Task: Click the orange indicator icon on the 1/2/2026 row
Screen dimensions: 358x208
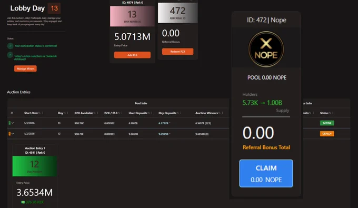Action: (9, 134)
